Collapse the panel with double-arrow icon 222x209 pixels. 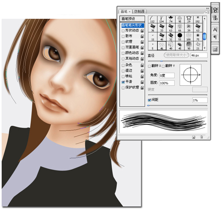tap(207, 8)
